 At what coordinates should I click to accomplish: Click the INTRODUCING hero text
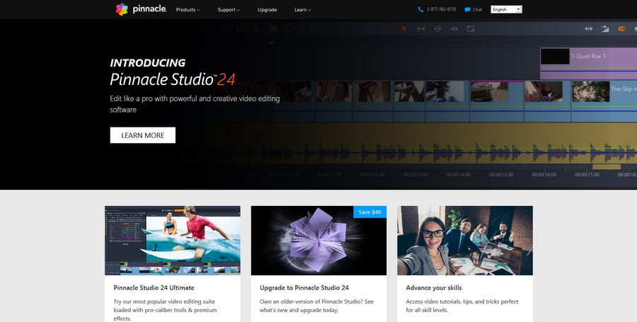coord(147,63)
